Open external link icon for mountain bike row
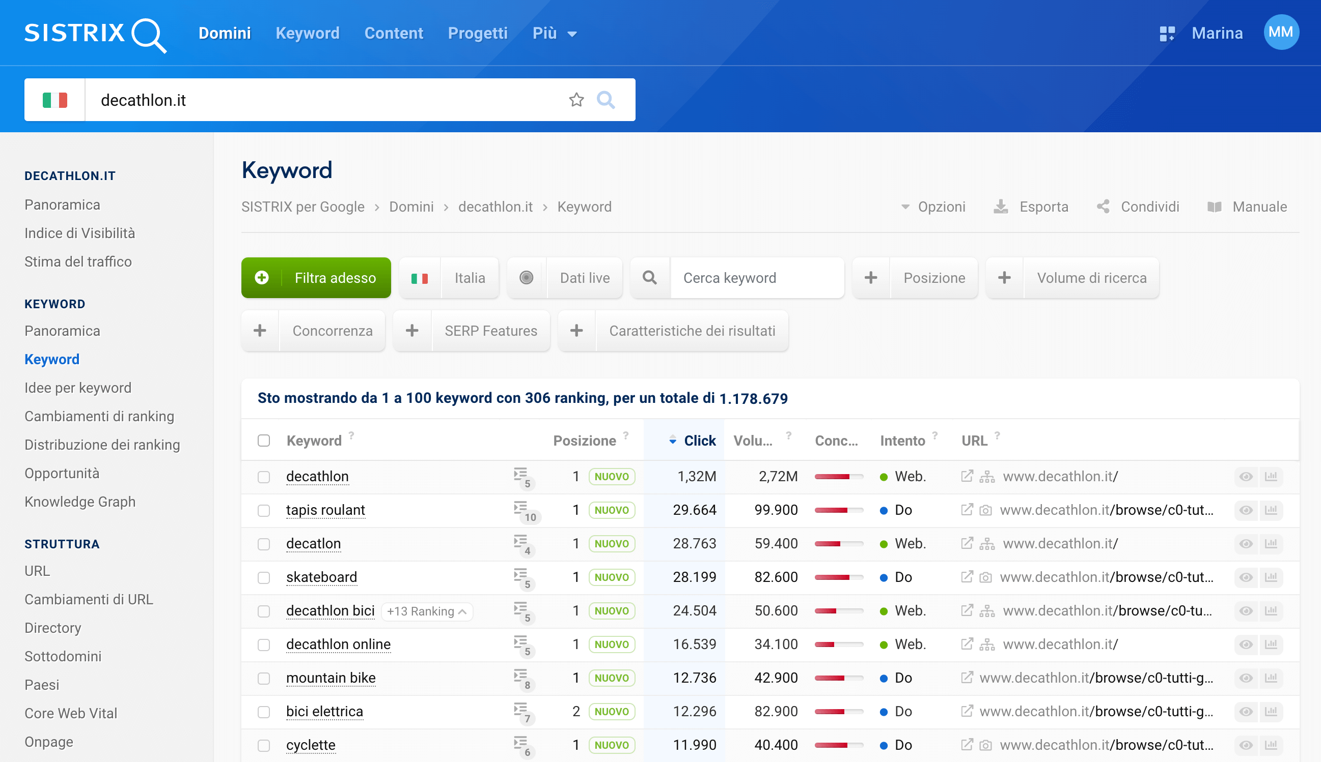 [967, 677]
